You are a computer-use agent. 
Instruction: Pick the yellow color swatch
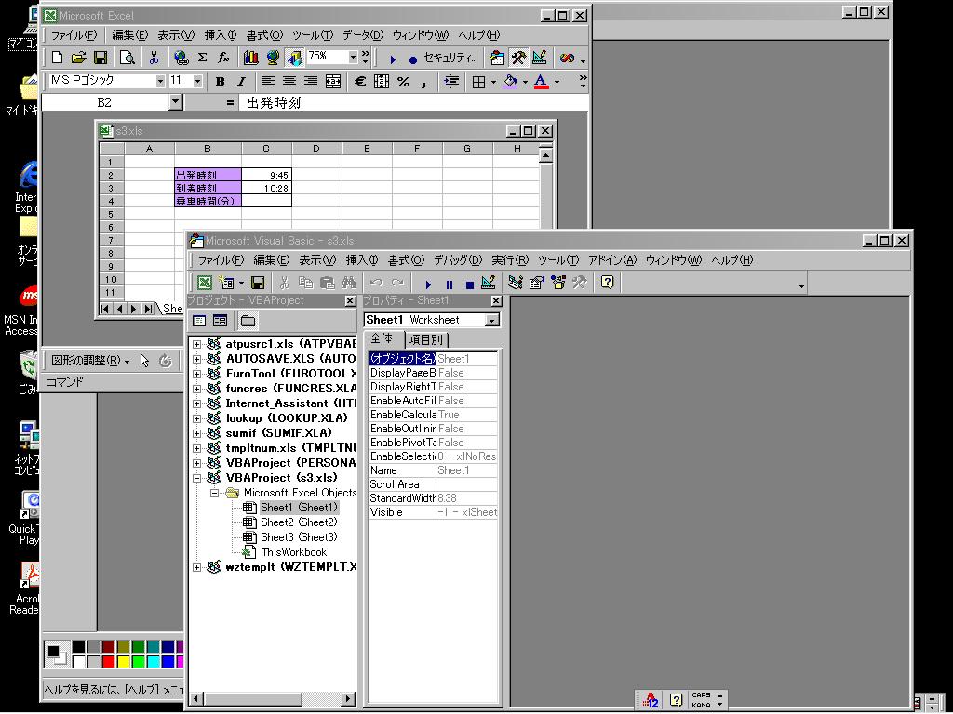pyautogui.click(x=124, y=661)
